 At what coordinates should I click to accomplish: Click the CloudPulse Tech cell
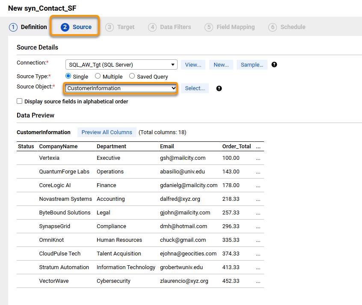click(59, 254)
